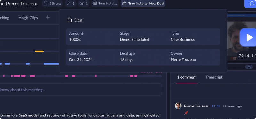Click the pushpin icon in the comment

186,113
